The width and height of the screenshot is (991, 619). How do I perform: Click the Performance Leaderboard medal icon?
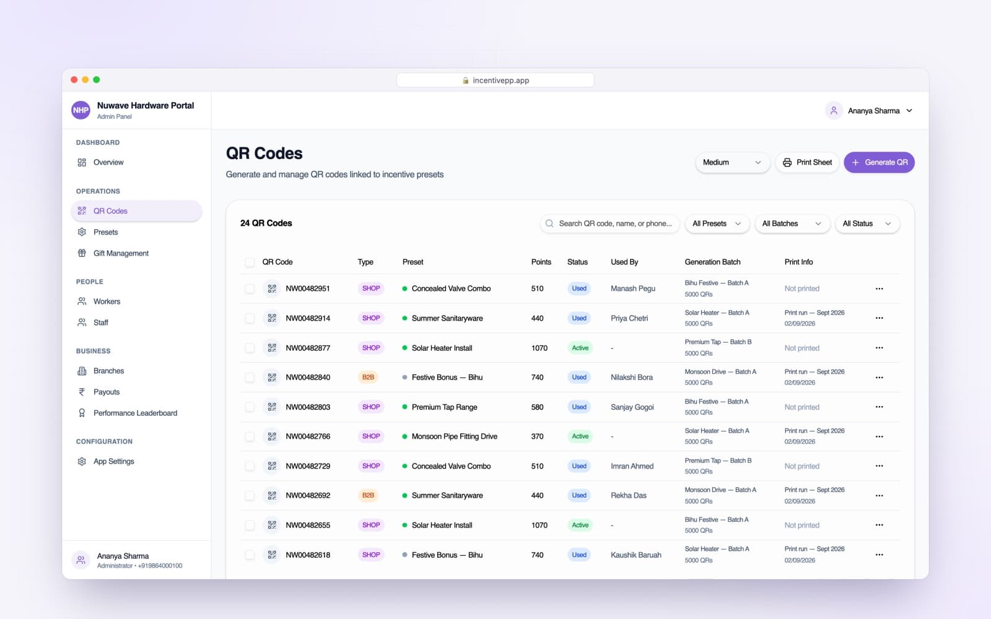(x=82, y=413)
